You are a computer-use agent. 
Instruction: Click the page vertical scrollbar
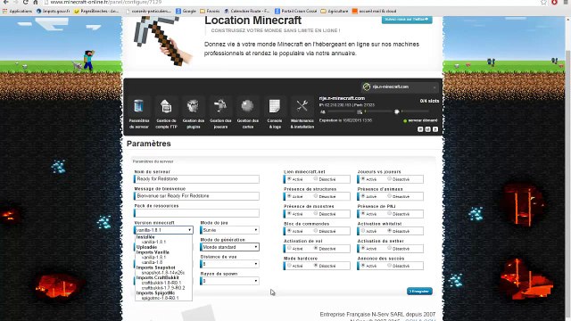click(567, 168)
